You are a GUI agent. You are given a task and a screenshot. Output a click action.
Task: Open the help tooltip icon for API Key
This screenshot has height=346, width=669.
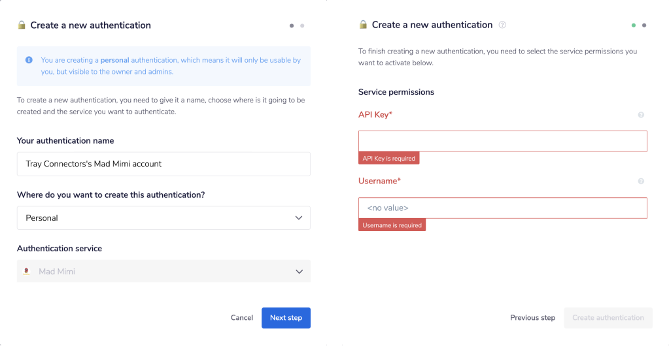[x=641, y=115]
